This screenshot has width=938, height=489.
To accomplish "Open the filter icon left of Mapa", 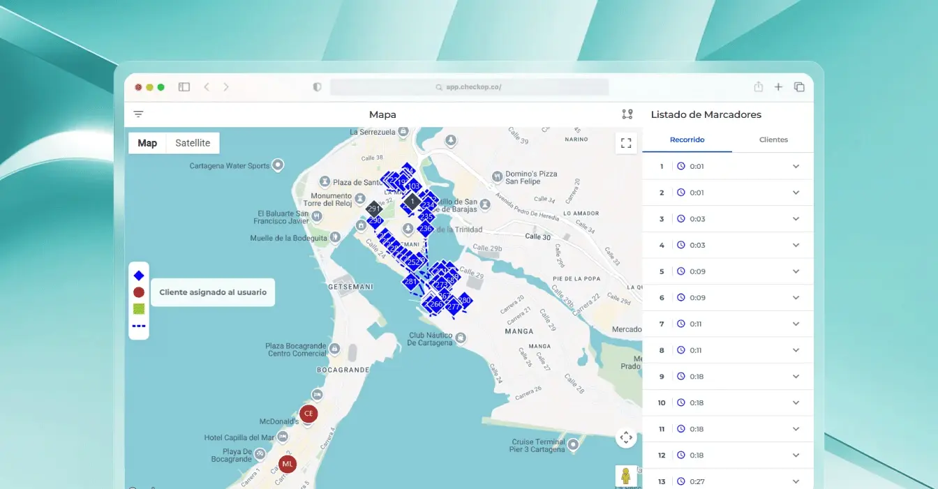I will pyautogui.click(x=138, y=114).
